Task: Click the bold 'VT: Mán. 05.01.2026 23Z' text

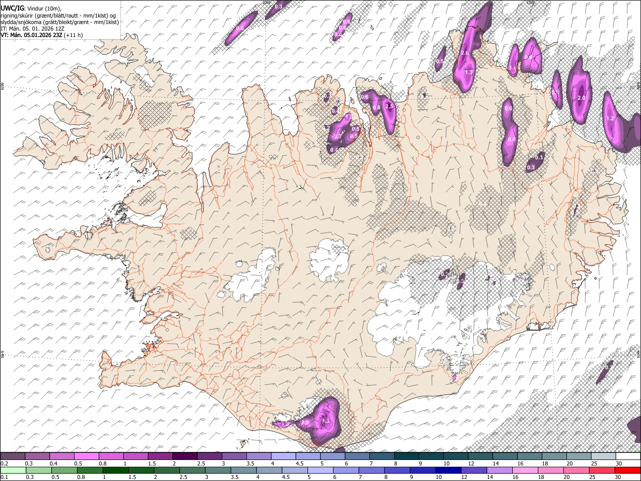Action: click(x=32, y=35)
